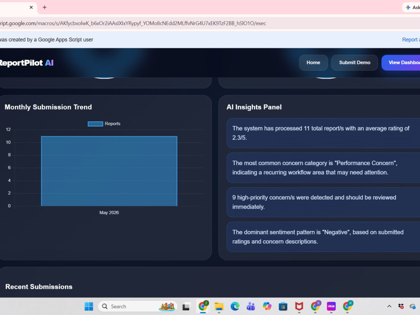Select the insight about 11 total reports

(323, 133)
